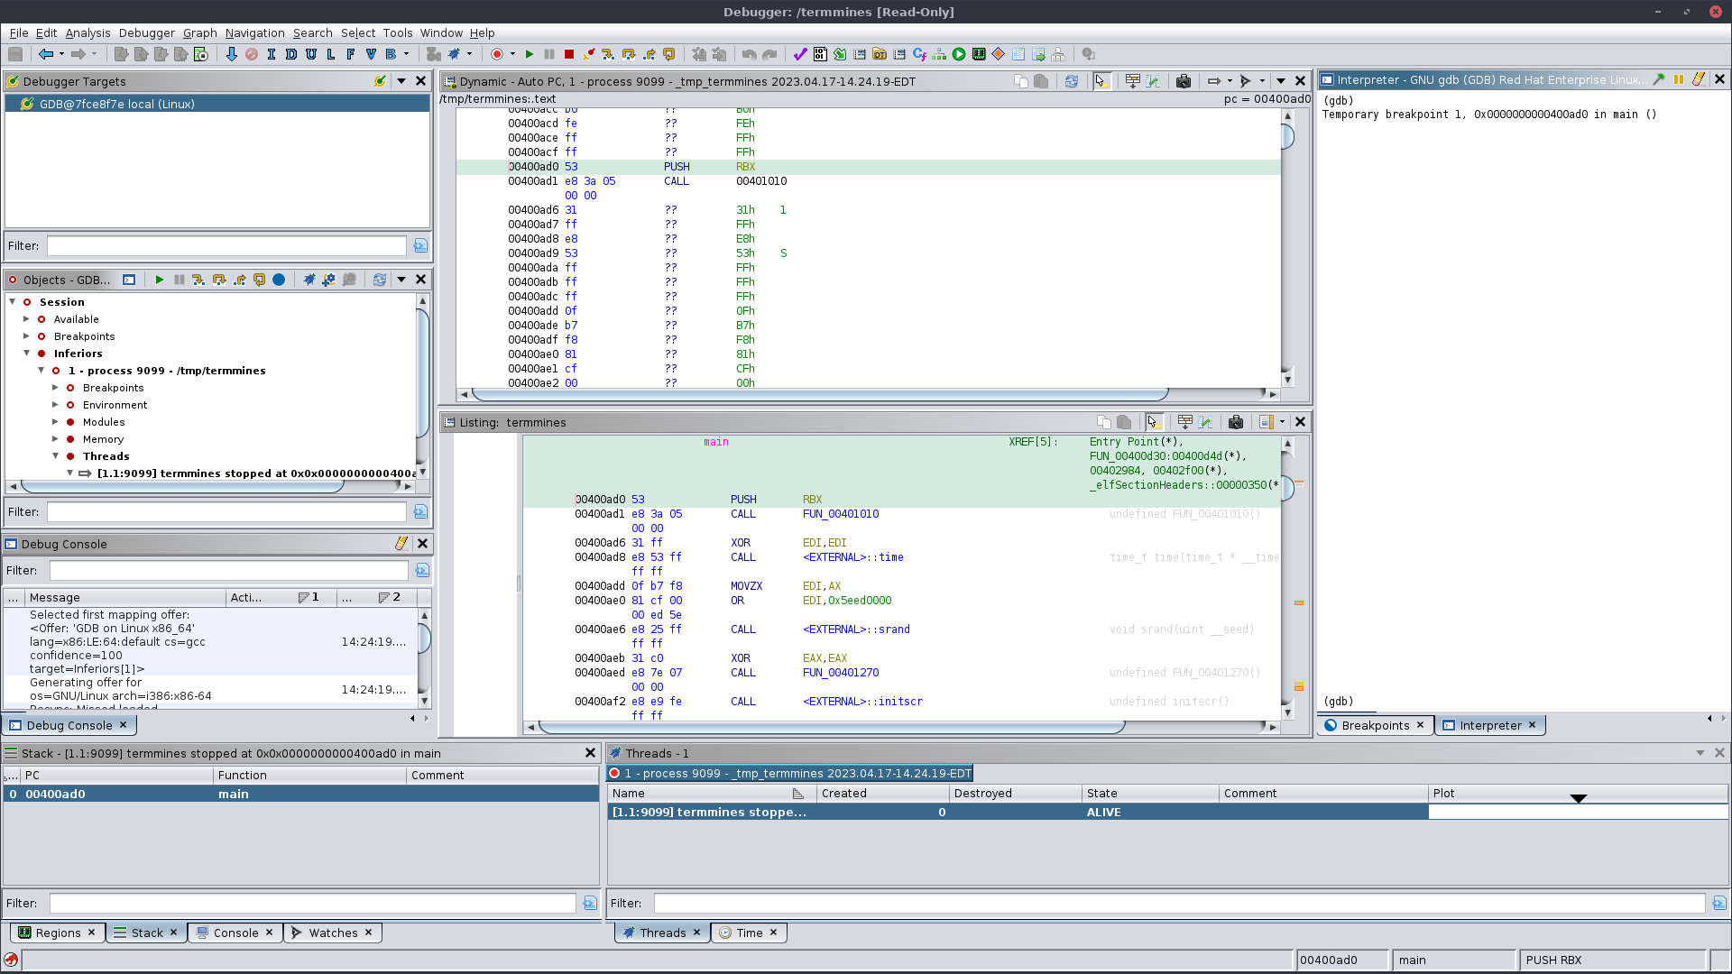This screenshot has width=1732, height=974.
Task: Click the red circle Record trace icon
Action: (498, 54)
